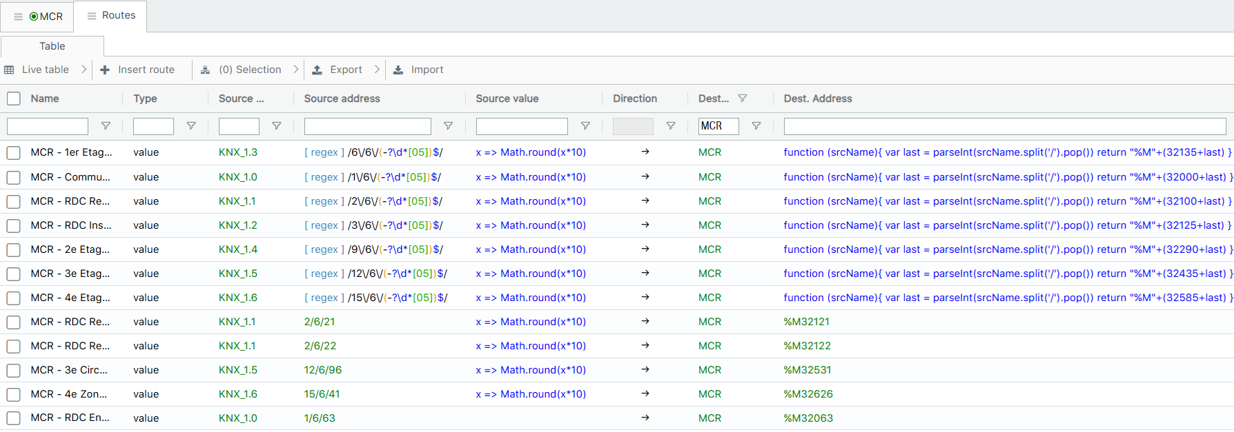Image resolution: width=1234 pixels, height=432 pixels.
Task: Expand the chevron next to (0) Selection
Action: (x=296, y=70)
